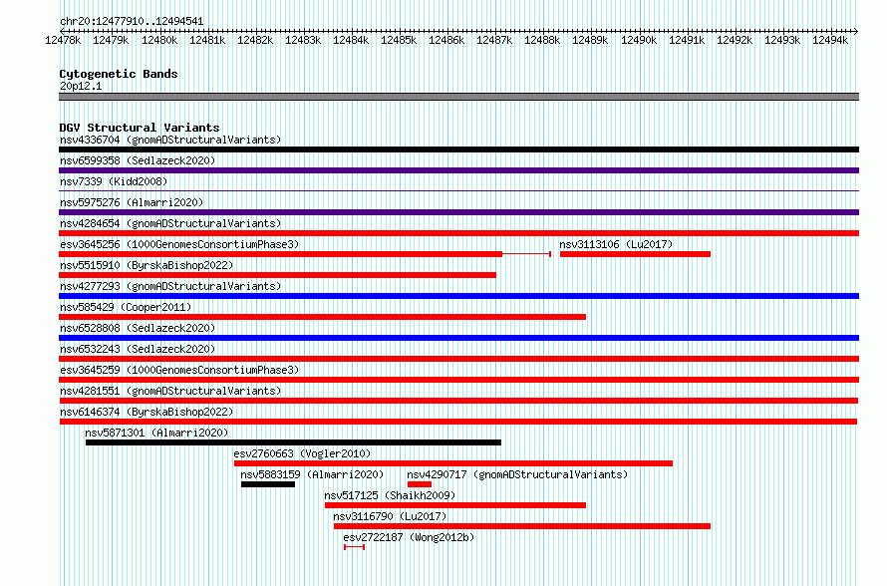Viewport: 887px width, 586px height.
Task: Select the 20p12.1 band label
Action: pyautogui.click(x=81, y=86)
